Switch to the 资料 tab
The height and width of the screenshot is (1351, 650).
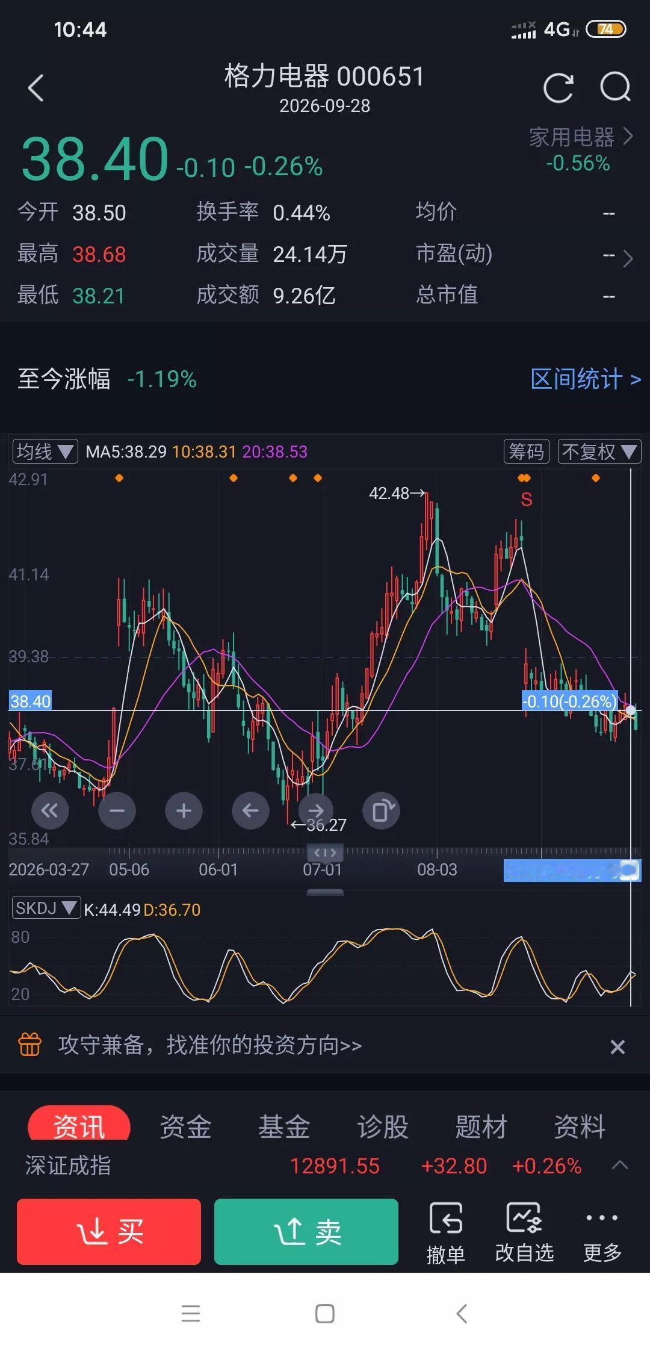click(x=580, y=1126)
